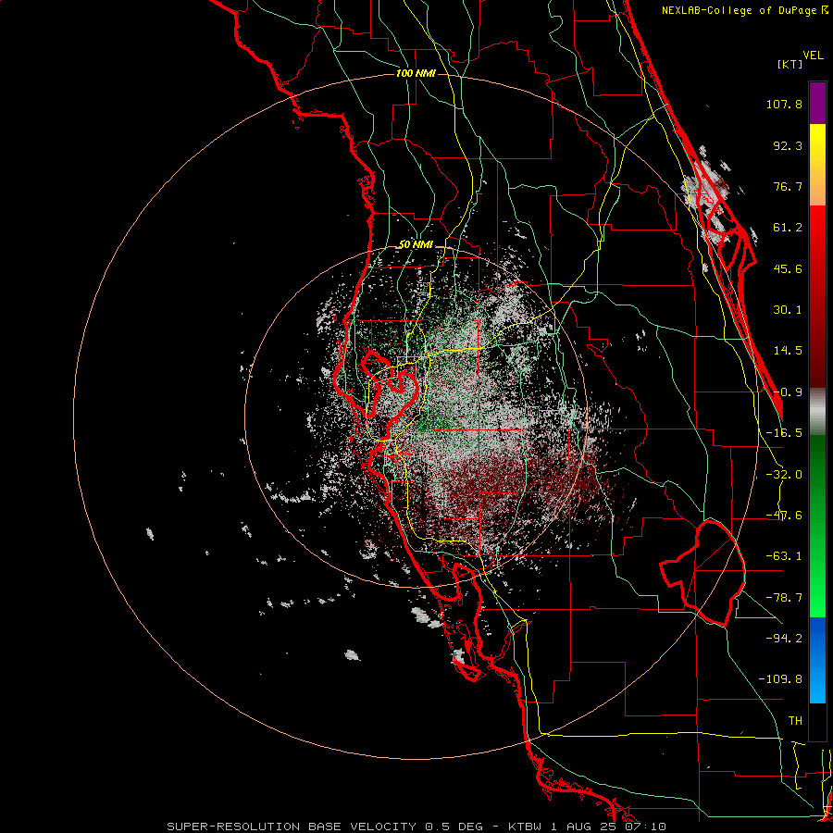The height and width of the screenshot is (833, 833).
Task: Click the 92.3 velocity scale value
Action: click(x=788, y=145)
